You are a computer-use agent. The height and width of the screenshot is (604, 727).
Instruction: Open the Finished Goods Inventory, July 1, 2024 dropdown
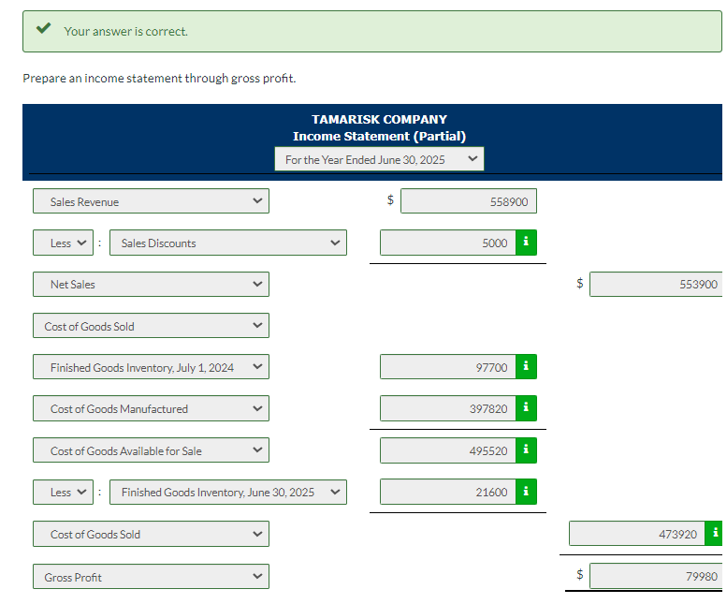[x=152, y=366]
